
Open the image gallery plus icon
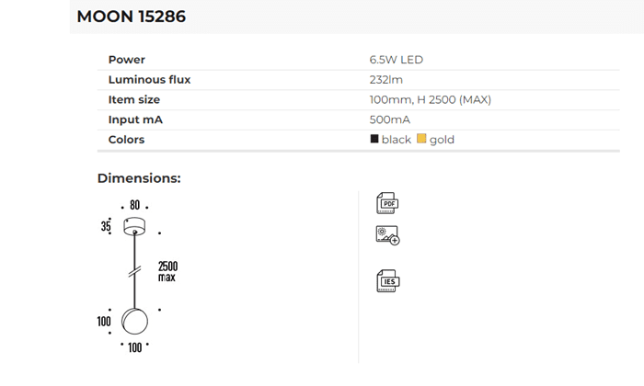point(387,235)
